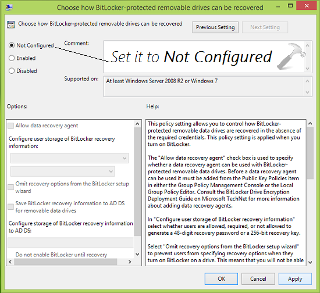This screenshot has width=320, height=293.
Task: Click the Options pane scroll left arrow
Action: (10, 262)
